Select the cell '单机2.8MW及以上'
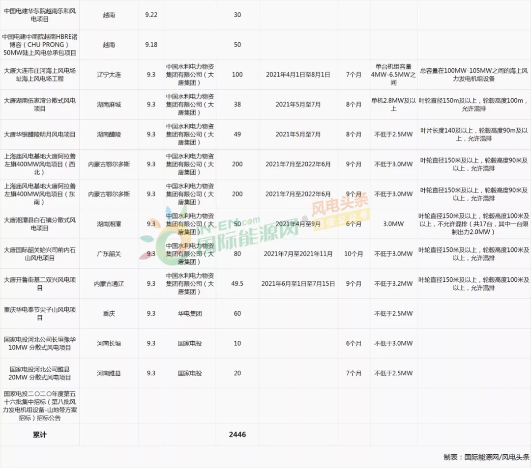 tap(393, 105)
